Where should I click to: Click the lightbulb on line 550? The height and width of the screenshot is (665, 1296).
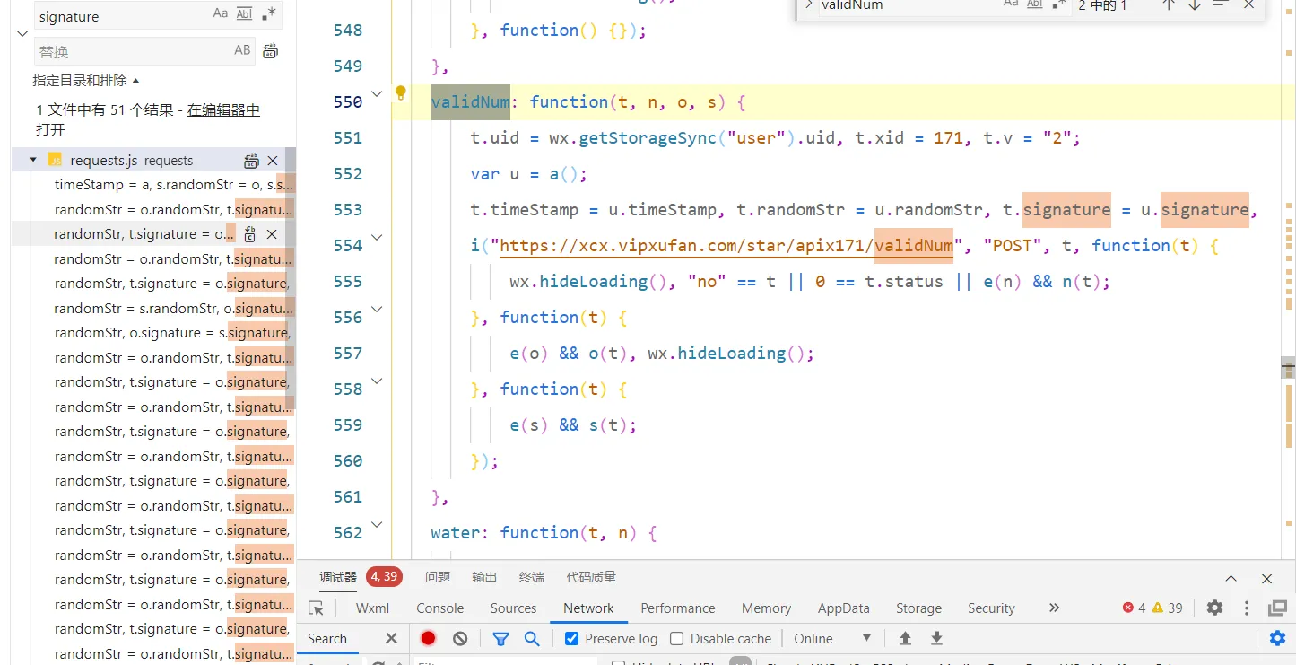[401, 92]
